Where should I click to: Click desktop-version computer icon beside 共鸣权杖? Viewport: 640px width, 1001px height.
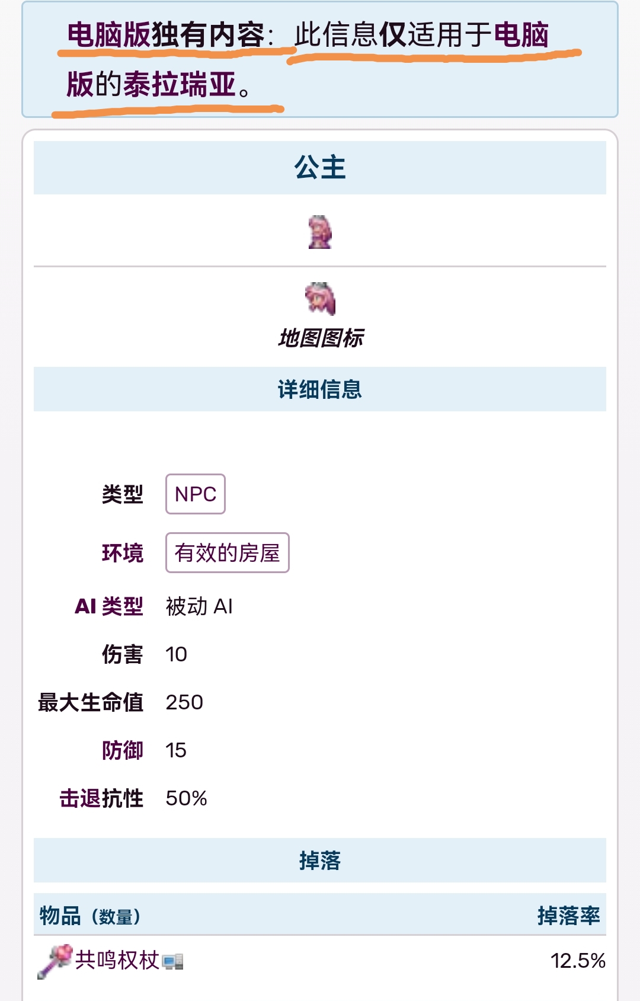(x=172, y=961)
